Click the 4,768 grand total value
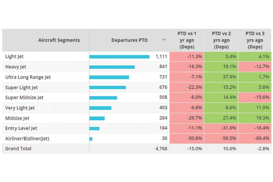Screen dimensions: 273x182 pos(161,149)
